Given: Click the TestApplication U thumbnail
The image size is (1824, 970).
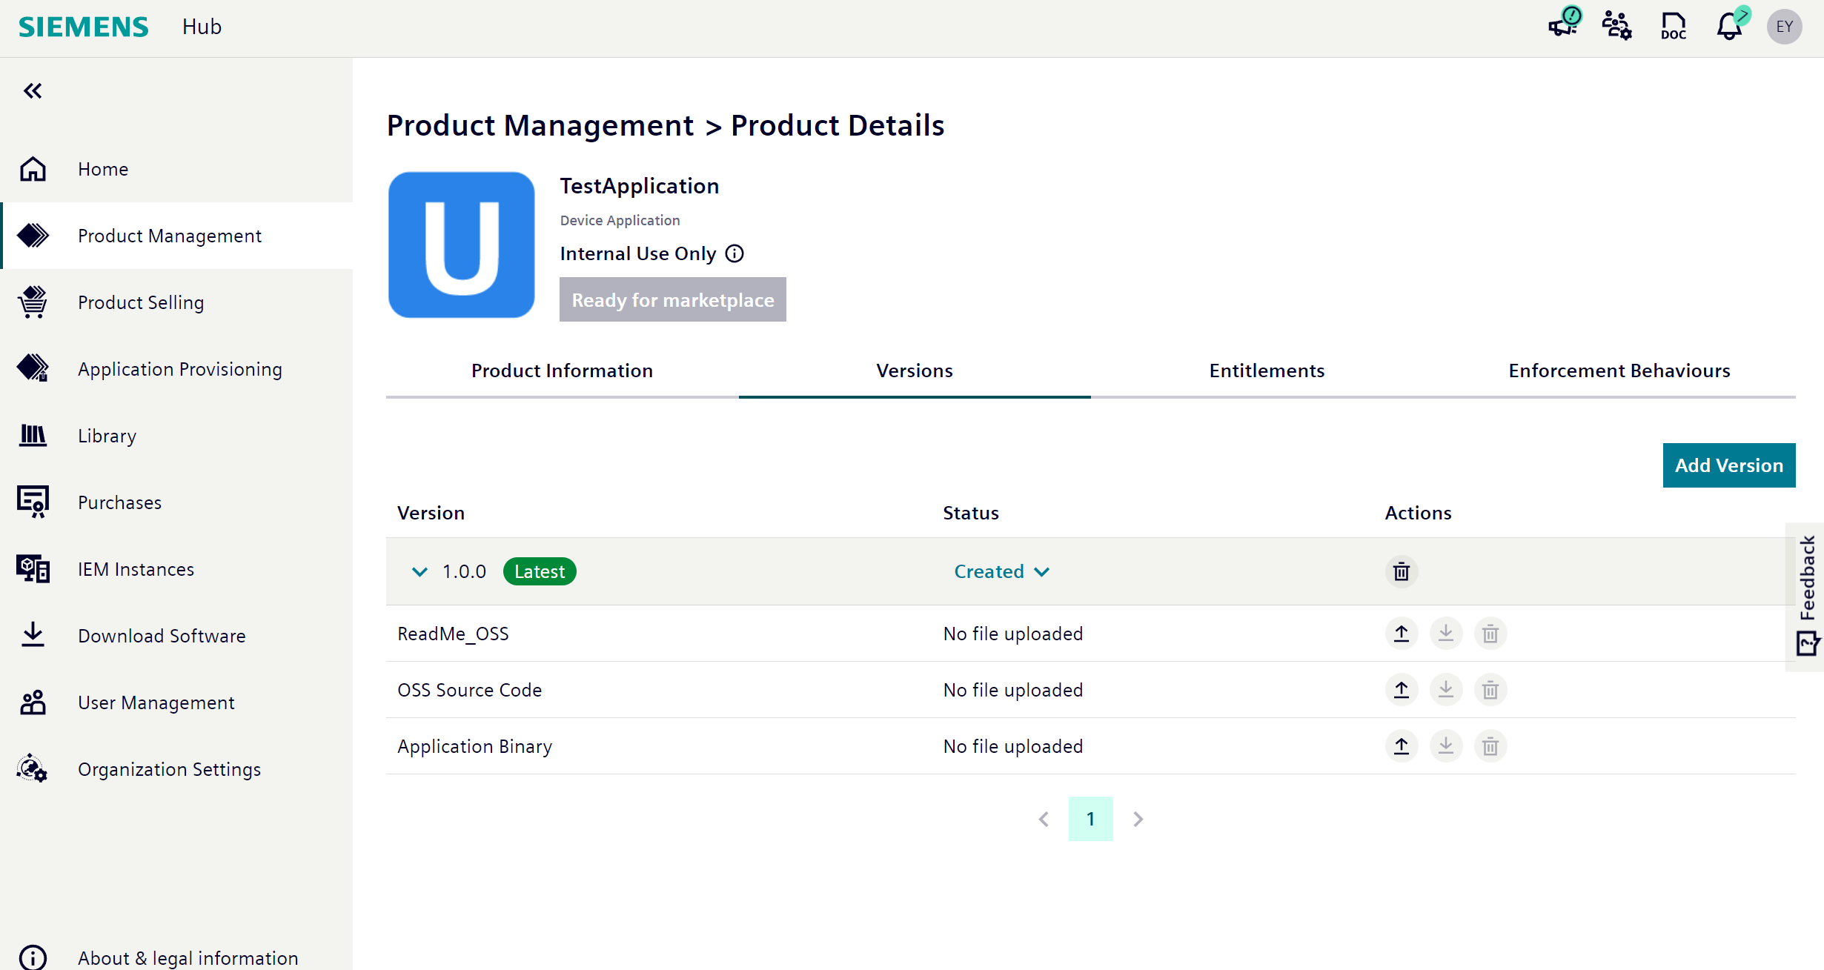Looking at the screenshot, I should tap(461, 245).
